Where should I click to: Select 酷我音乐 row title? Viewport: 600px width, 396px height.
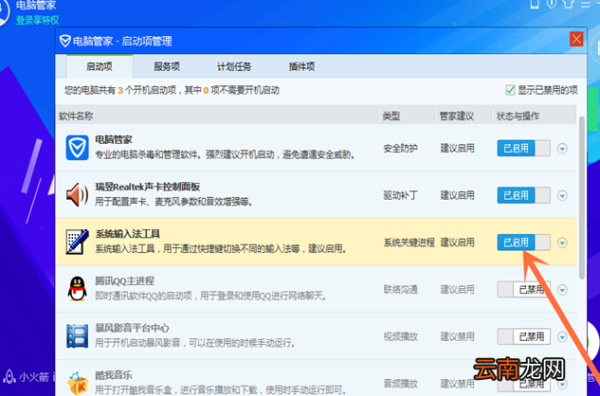point(114,375)
